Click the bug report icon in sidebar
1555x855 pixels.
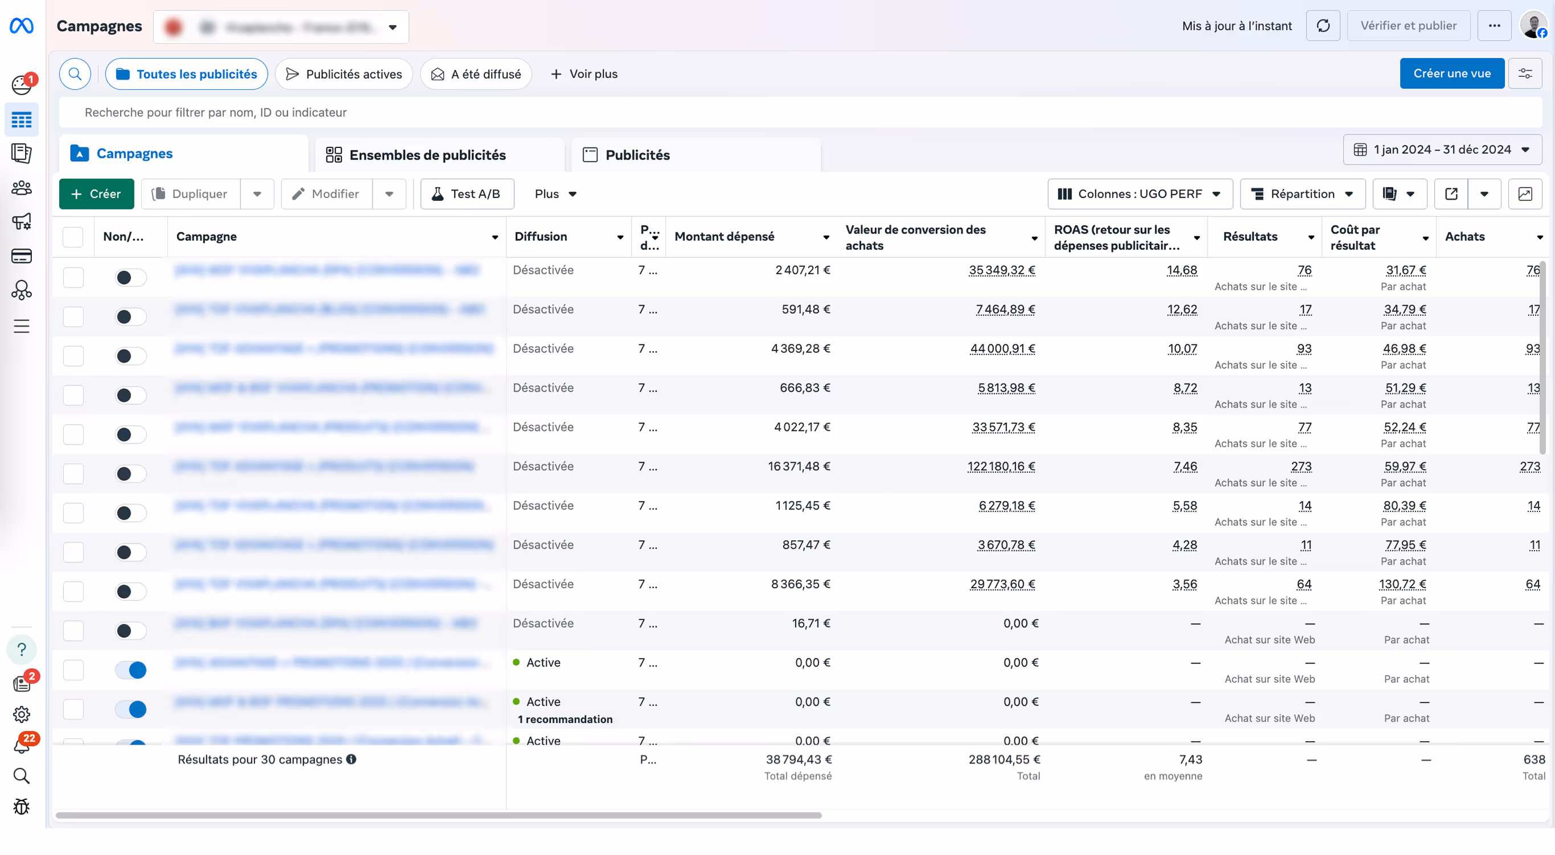point(22,807)
